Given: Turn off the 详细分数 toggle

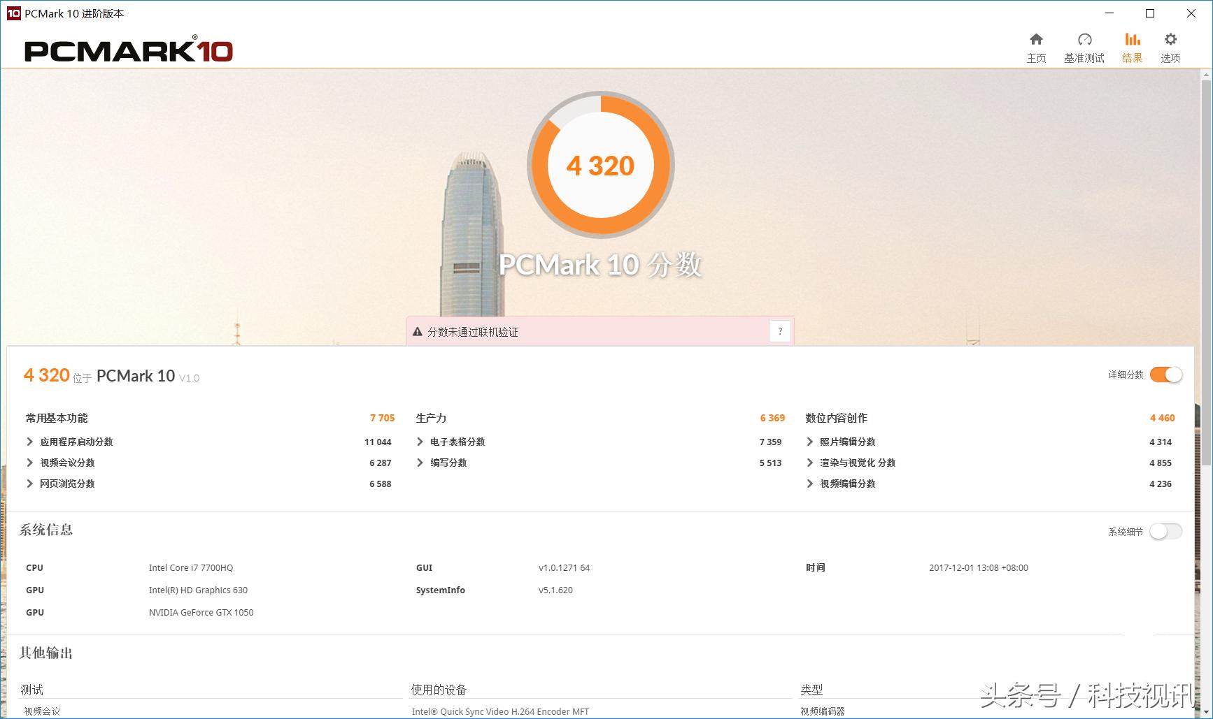Looking at the screenshot, I should point(1165,375).
